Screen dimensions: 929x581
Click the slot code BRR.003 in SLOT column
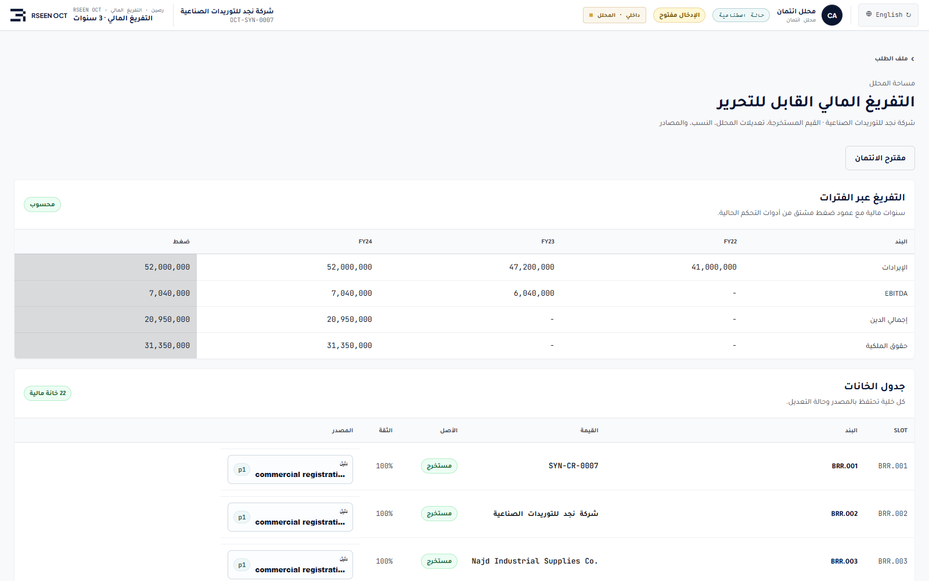[x=892, y=561]
